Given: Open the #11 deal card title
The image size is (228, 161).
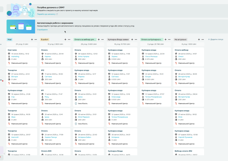Looking at the screenshot, I should pyautogui.click(x=43, y=90).
